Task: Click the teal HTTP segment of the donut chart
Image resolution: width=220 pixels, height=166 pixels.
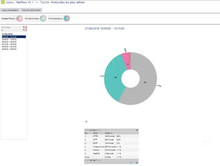Action: tap(114, 78)
